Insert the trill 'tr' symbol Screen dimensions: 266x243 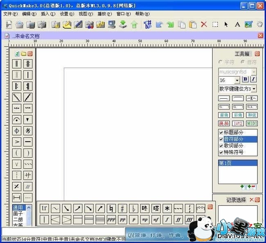[x=44, y=208]
